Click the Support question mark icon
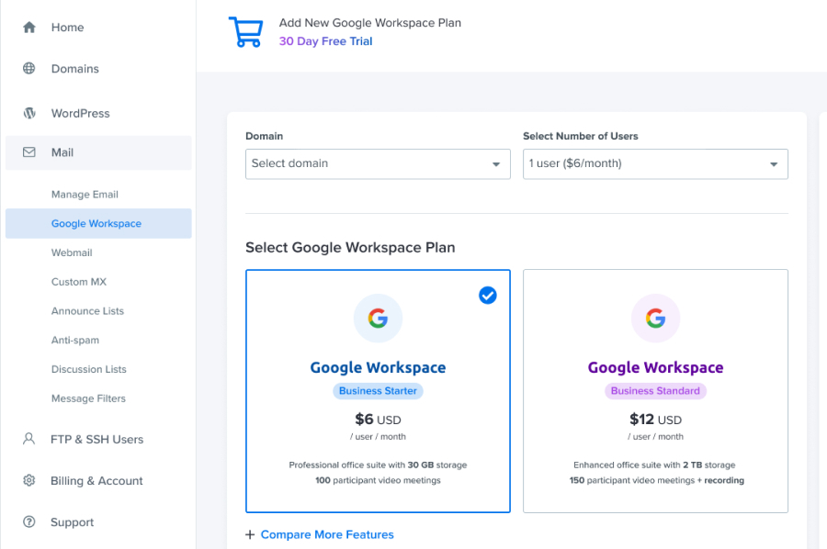This screenshot has height=549, width=827. tap(29, 521)
